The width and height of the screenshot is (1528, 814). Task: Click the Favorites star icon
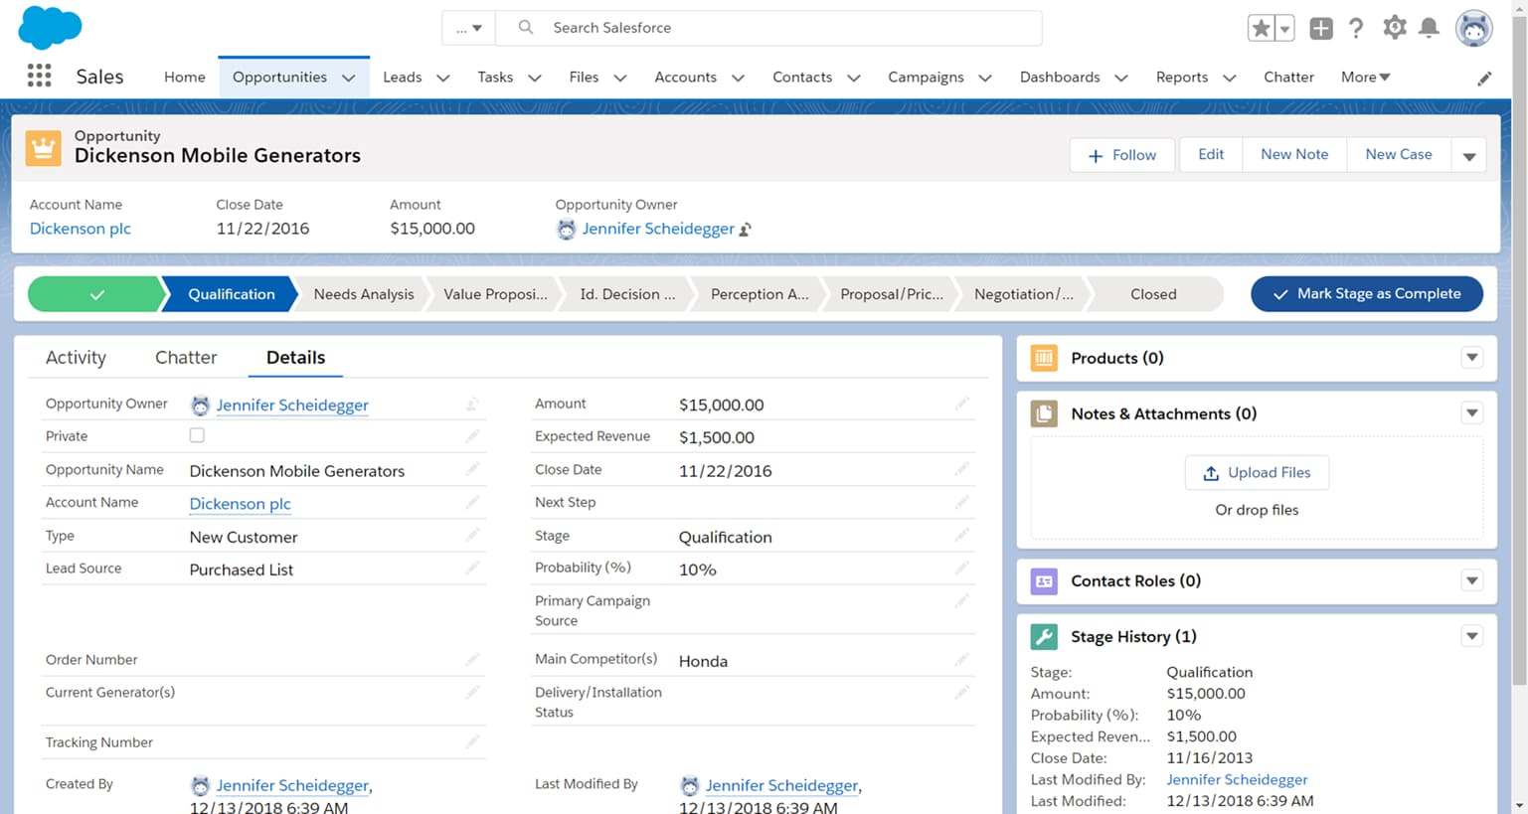click(1261, 28)
